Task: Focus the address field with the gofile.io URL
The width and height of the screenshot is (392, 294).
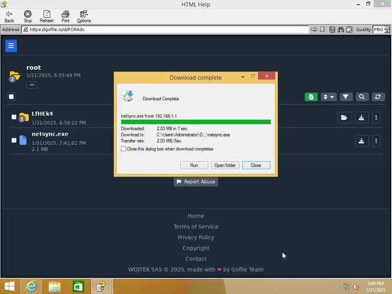Action: (165, 29)
